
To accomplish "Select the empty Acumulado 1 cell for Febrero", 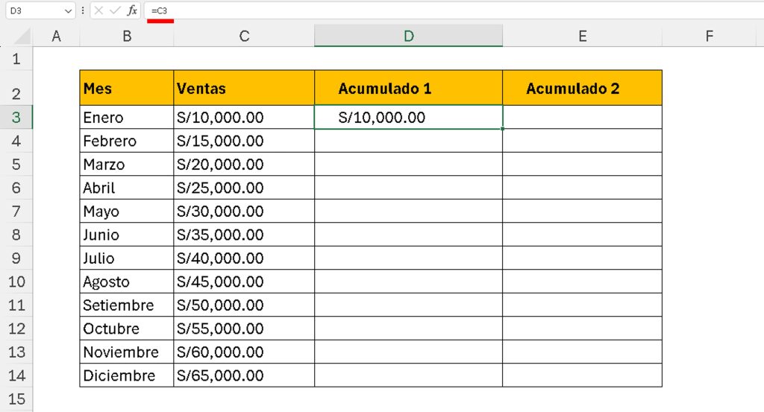I will [408, 141].
